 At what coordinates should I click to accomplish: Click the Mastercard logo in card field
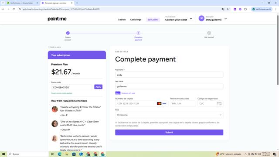coord(159,104)
